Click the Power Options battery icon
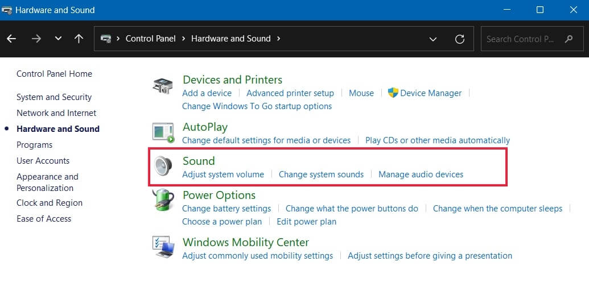 (163, 200)
